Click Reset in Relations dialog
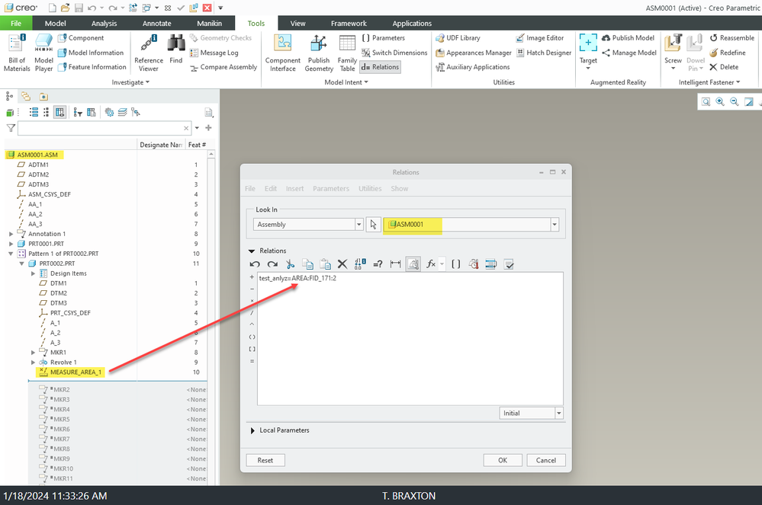 tap(265, 460)
